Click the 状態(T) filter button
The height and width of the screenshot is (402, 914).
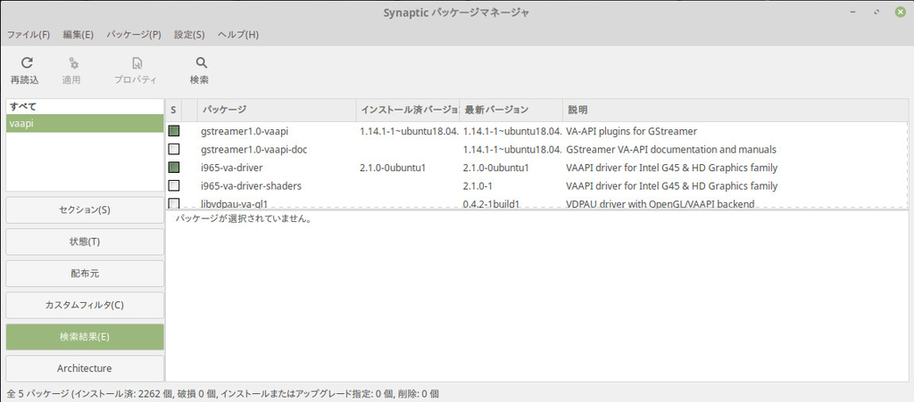click(x=85, y=242)
